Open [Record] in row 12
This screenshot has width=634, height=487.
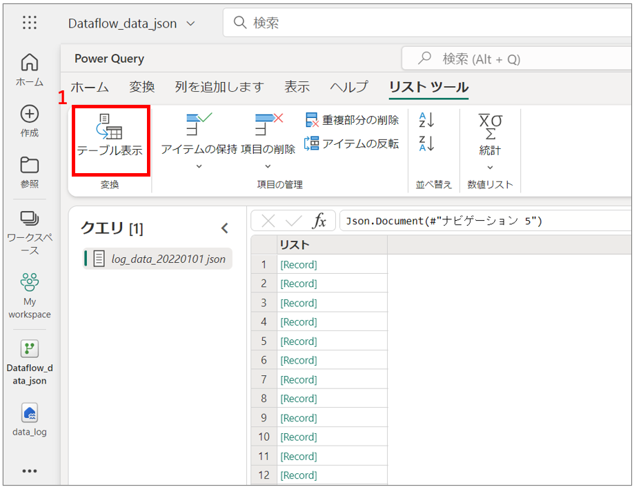[299, 476]
